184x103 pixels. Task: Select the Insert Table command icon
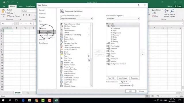point(62,82)
